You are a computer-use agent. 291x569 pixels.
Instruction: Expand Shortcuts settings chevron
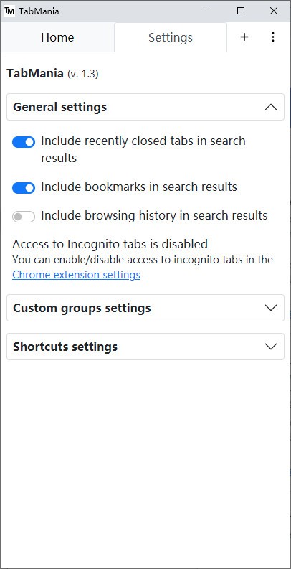[271, 347]
